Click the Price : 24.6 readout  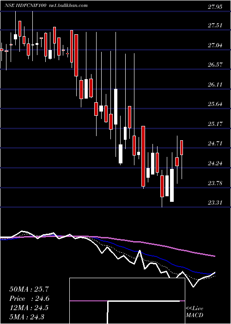30,299
